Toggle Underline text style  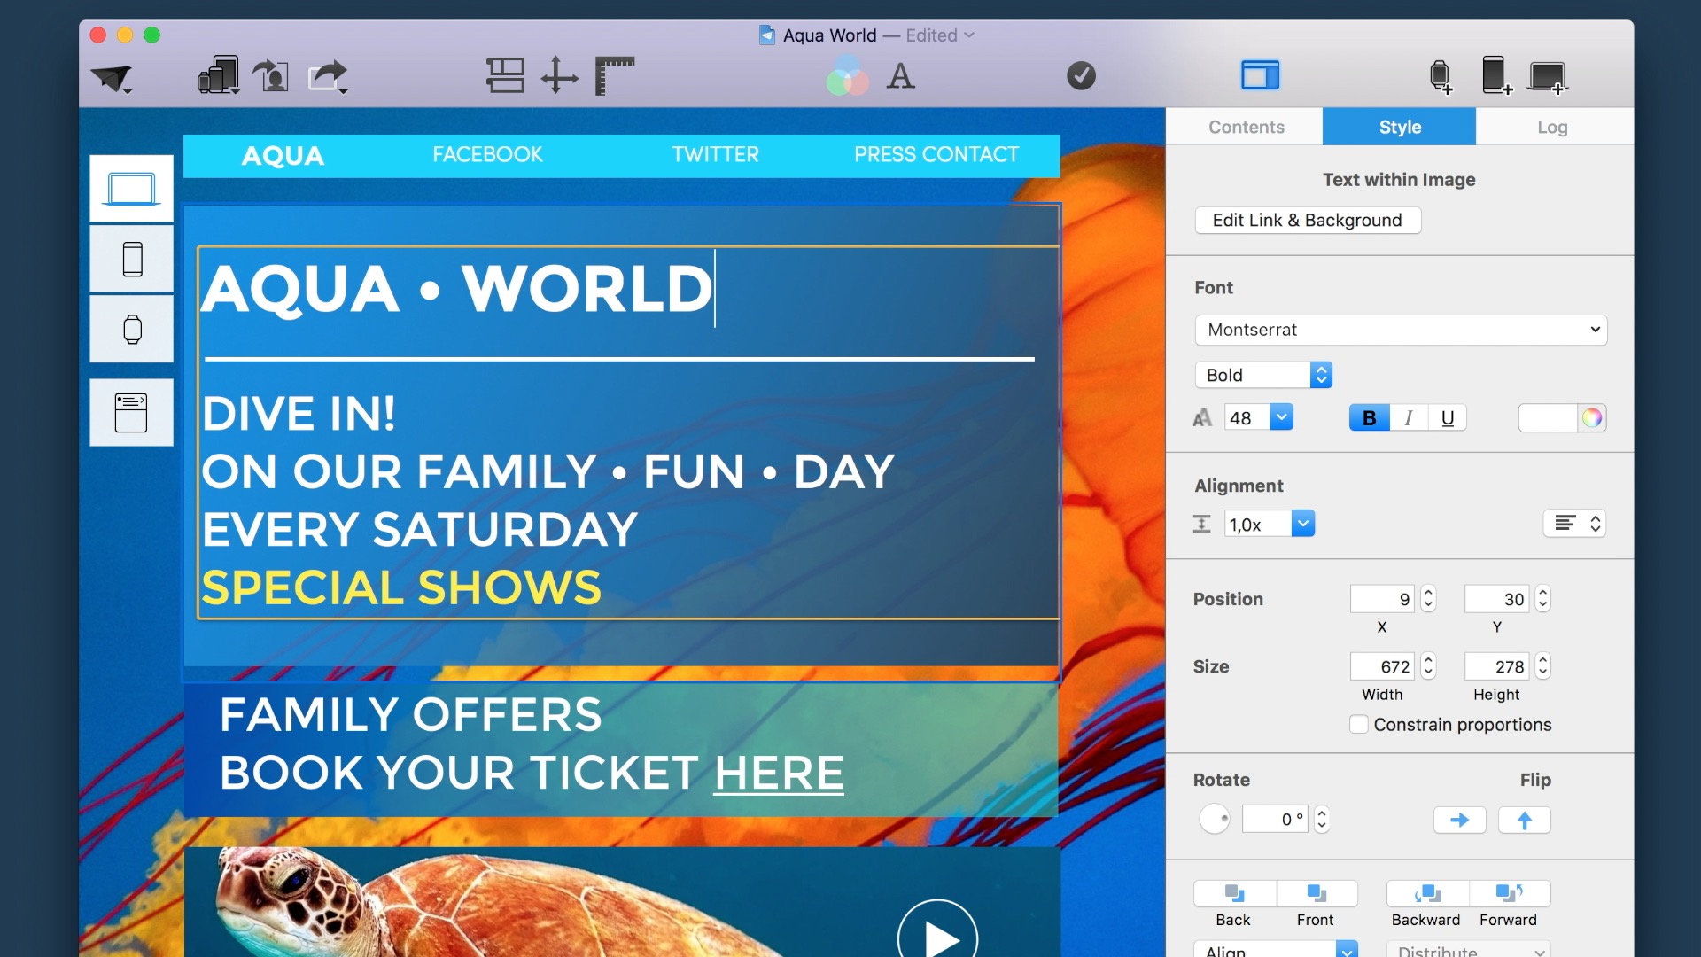pos(1448,418)
